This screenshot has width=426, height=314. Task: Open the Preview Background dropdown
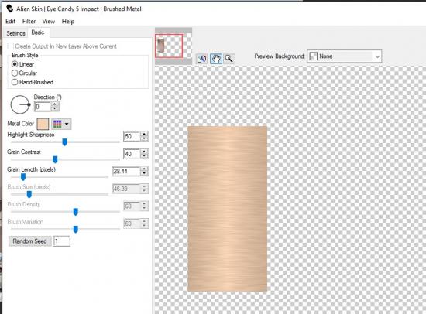click(x=344, y=56)
